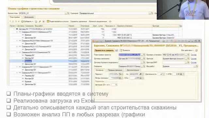Open the Дополнительно tab
Screen dimensions: 209x118
point(133,70)
